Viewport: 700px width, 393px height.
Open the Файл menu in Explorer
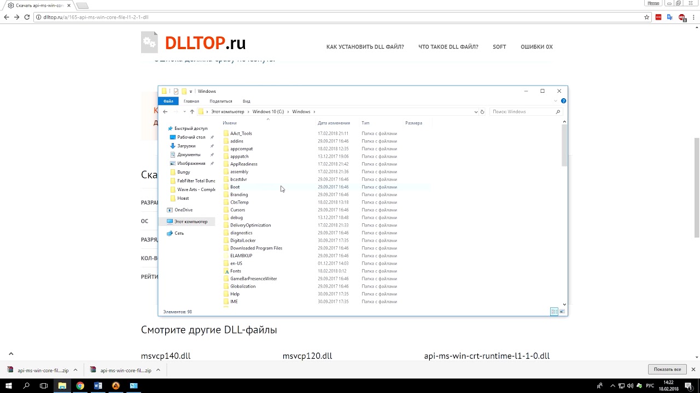click(x=168, y=101)
